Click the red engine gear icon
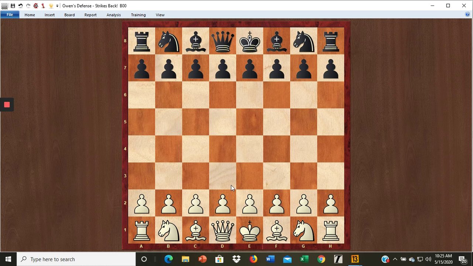 coord(36,6)
